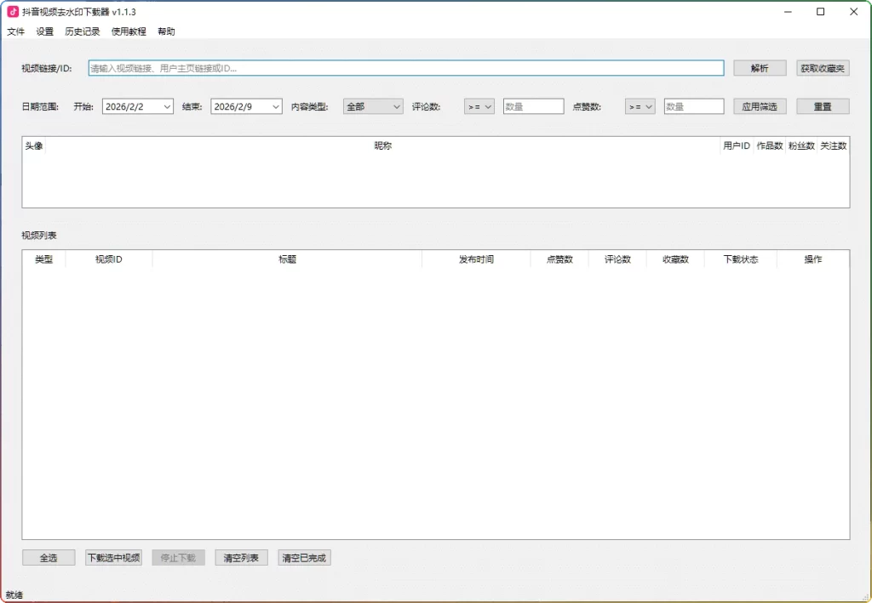Open the 设置 menu
Screen dimensions: 872x603
coord(44,31)
